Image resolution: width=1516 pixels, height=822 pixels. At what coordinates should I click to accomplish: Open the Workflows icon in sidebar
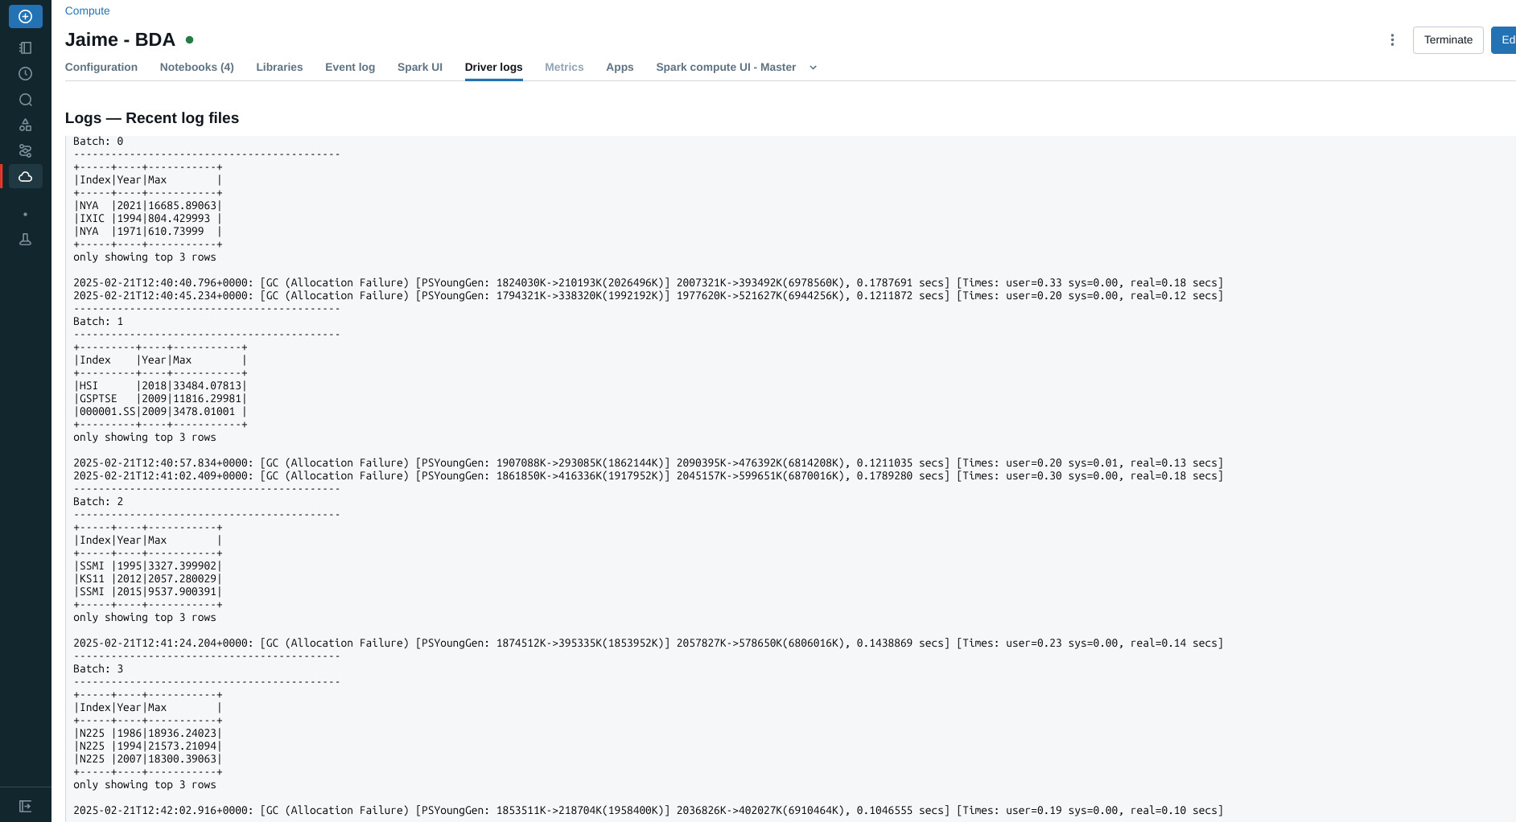tap(25, 150)
